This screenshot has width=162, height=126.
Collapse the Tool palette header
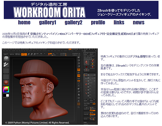pyautogui.click(x=85, y=51)
